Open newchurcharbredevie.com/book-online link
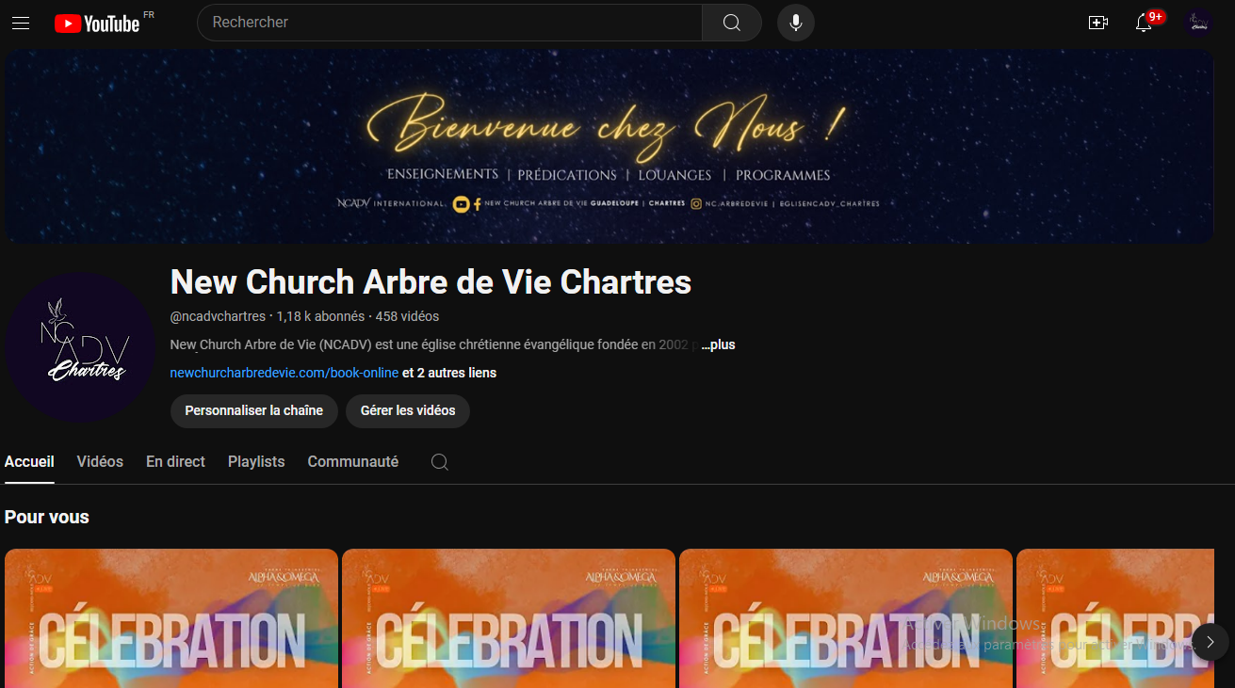Viewport: 1235px width, 688px height. point(284,373)
